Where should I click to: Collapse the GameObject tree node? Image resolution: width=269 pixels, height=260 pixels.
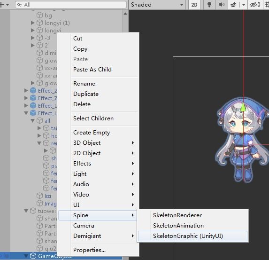tap(26, 256)
